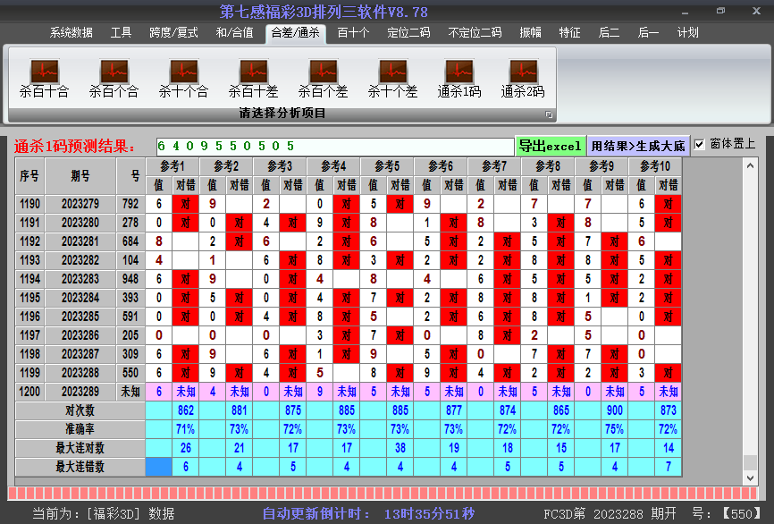Open the 百十个 tab
This screenshot has width=774, height=524.
[x=353, y=32]
